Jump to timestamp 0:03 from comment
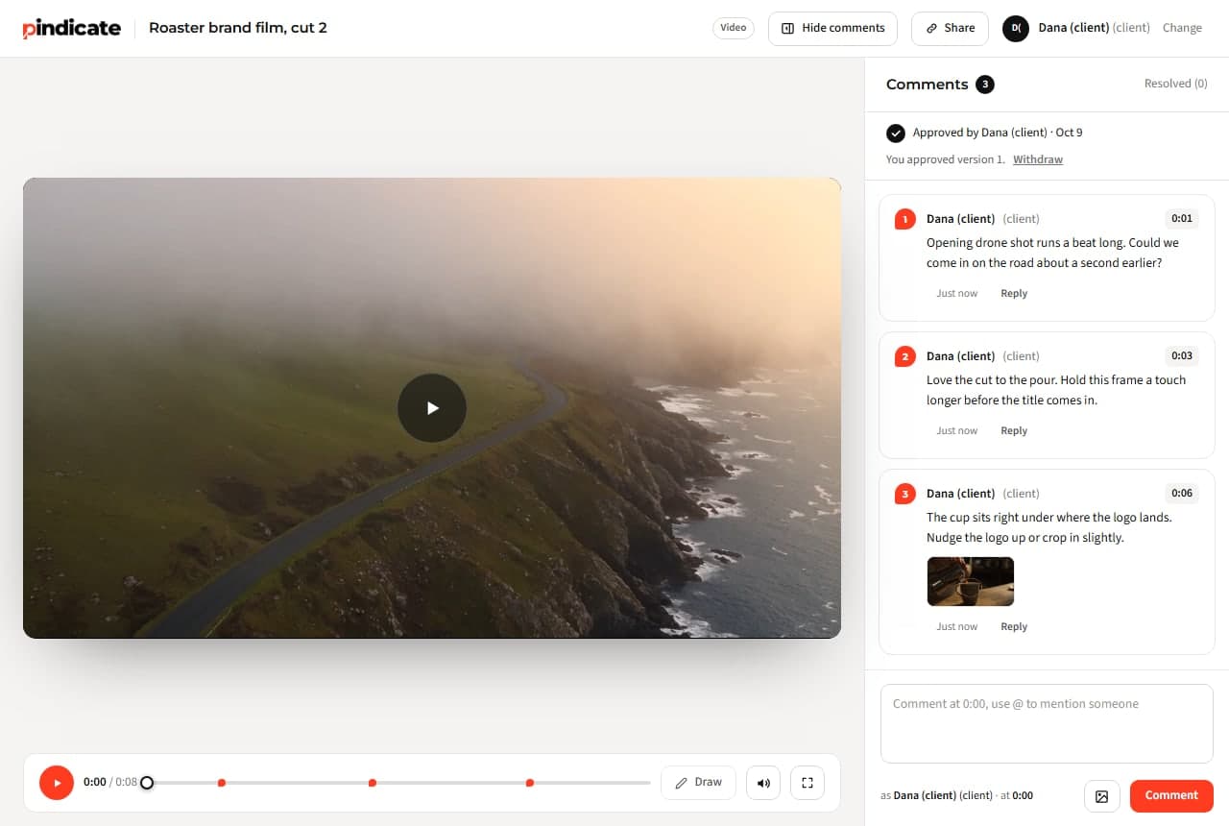This screenshot has width=1229, height=826. (1182, 356)
